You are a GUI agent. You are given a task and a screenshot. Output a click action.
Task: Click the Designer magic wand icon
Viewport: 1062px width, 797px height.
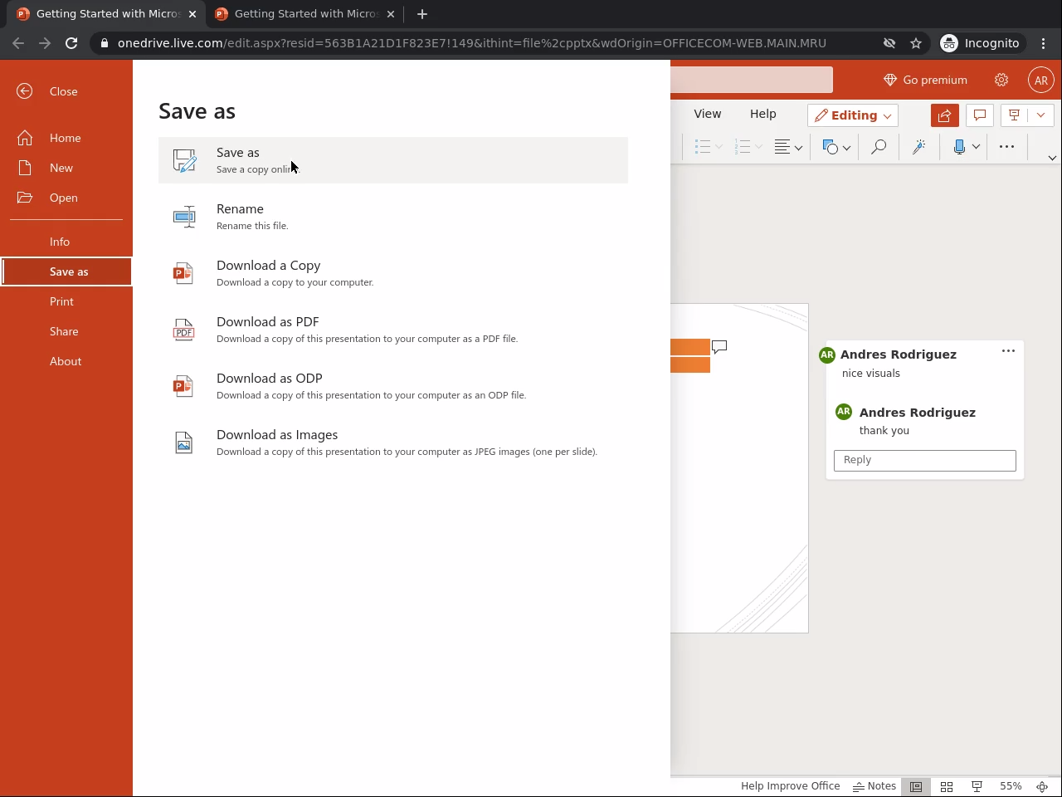point(918,147)
